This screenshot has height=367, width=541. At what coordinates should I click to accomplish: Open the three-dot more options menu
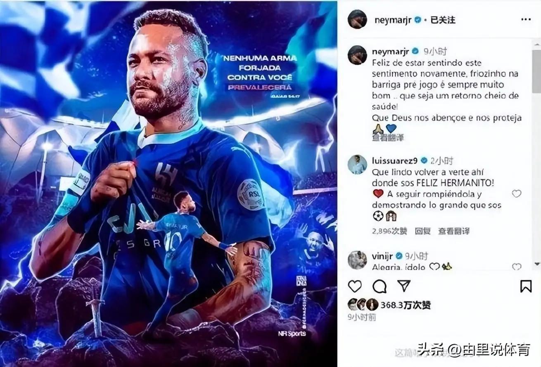pyautogui.click(x=526, y=19)
